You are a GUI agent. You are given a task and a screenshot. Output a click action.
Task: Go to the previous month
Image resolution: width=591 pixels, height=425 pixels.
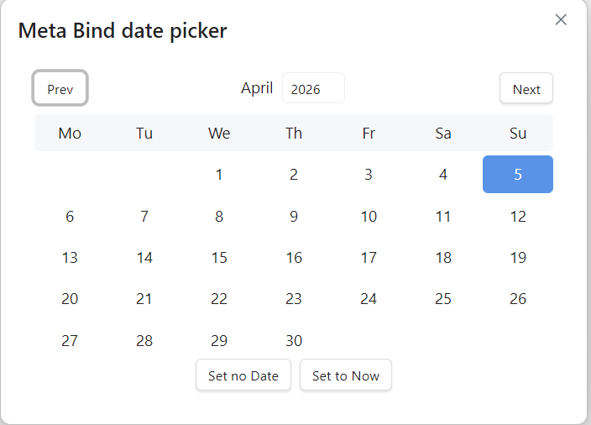point(60,89)
